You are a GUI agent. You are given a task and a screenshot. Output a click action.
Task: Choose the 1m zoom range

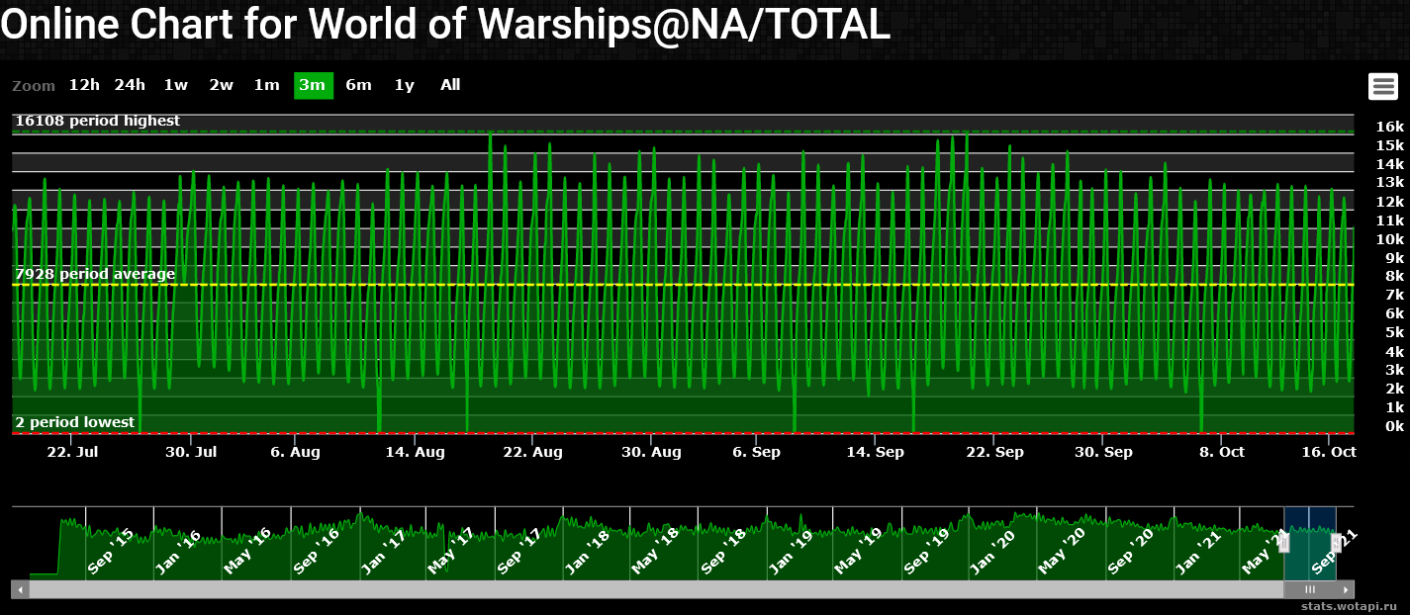click(x=266, y=85)
